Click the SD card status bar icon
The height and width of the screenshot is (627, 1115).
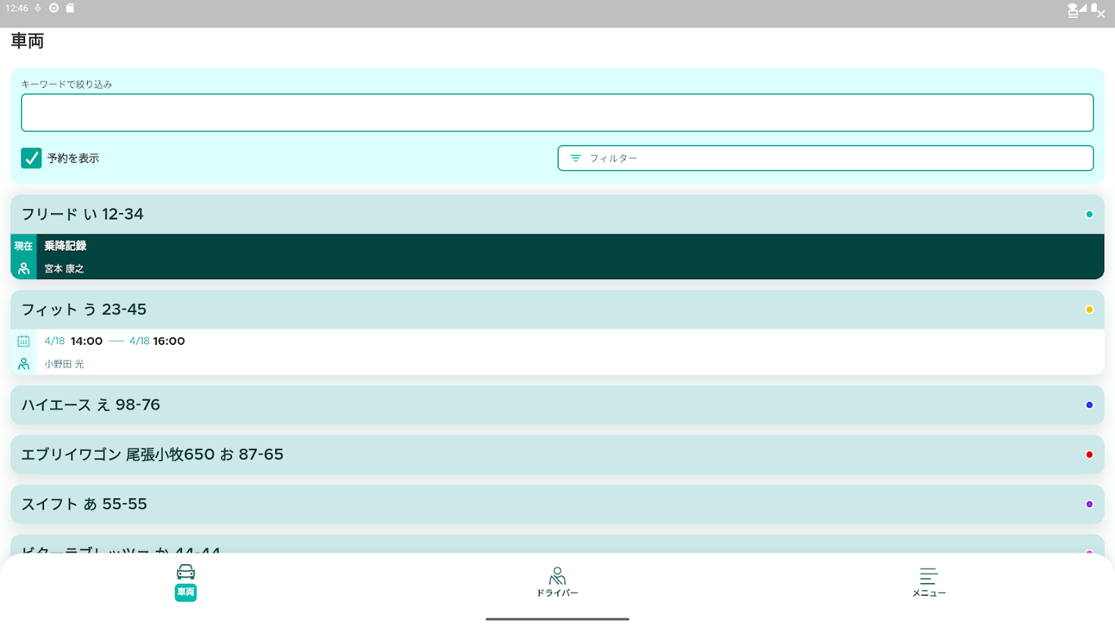pyautogui.click(x=70, y=8)
